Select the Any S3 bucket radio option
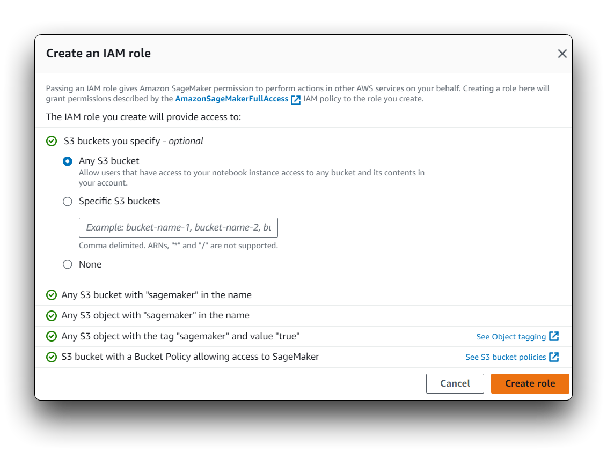 [68, 161]
